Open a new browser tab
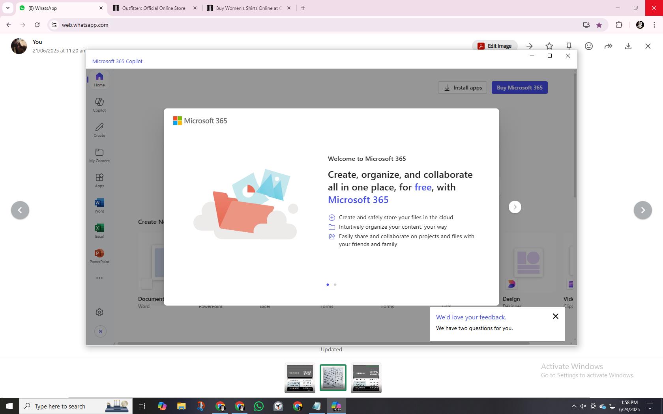The height and width of the screenshot is (414, 663). point(303,8)
